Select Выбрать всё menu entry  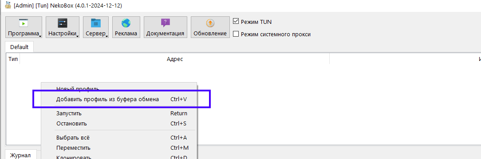point(119,138)
